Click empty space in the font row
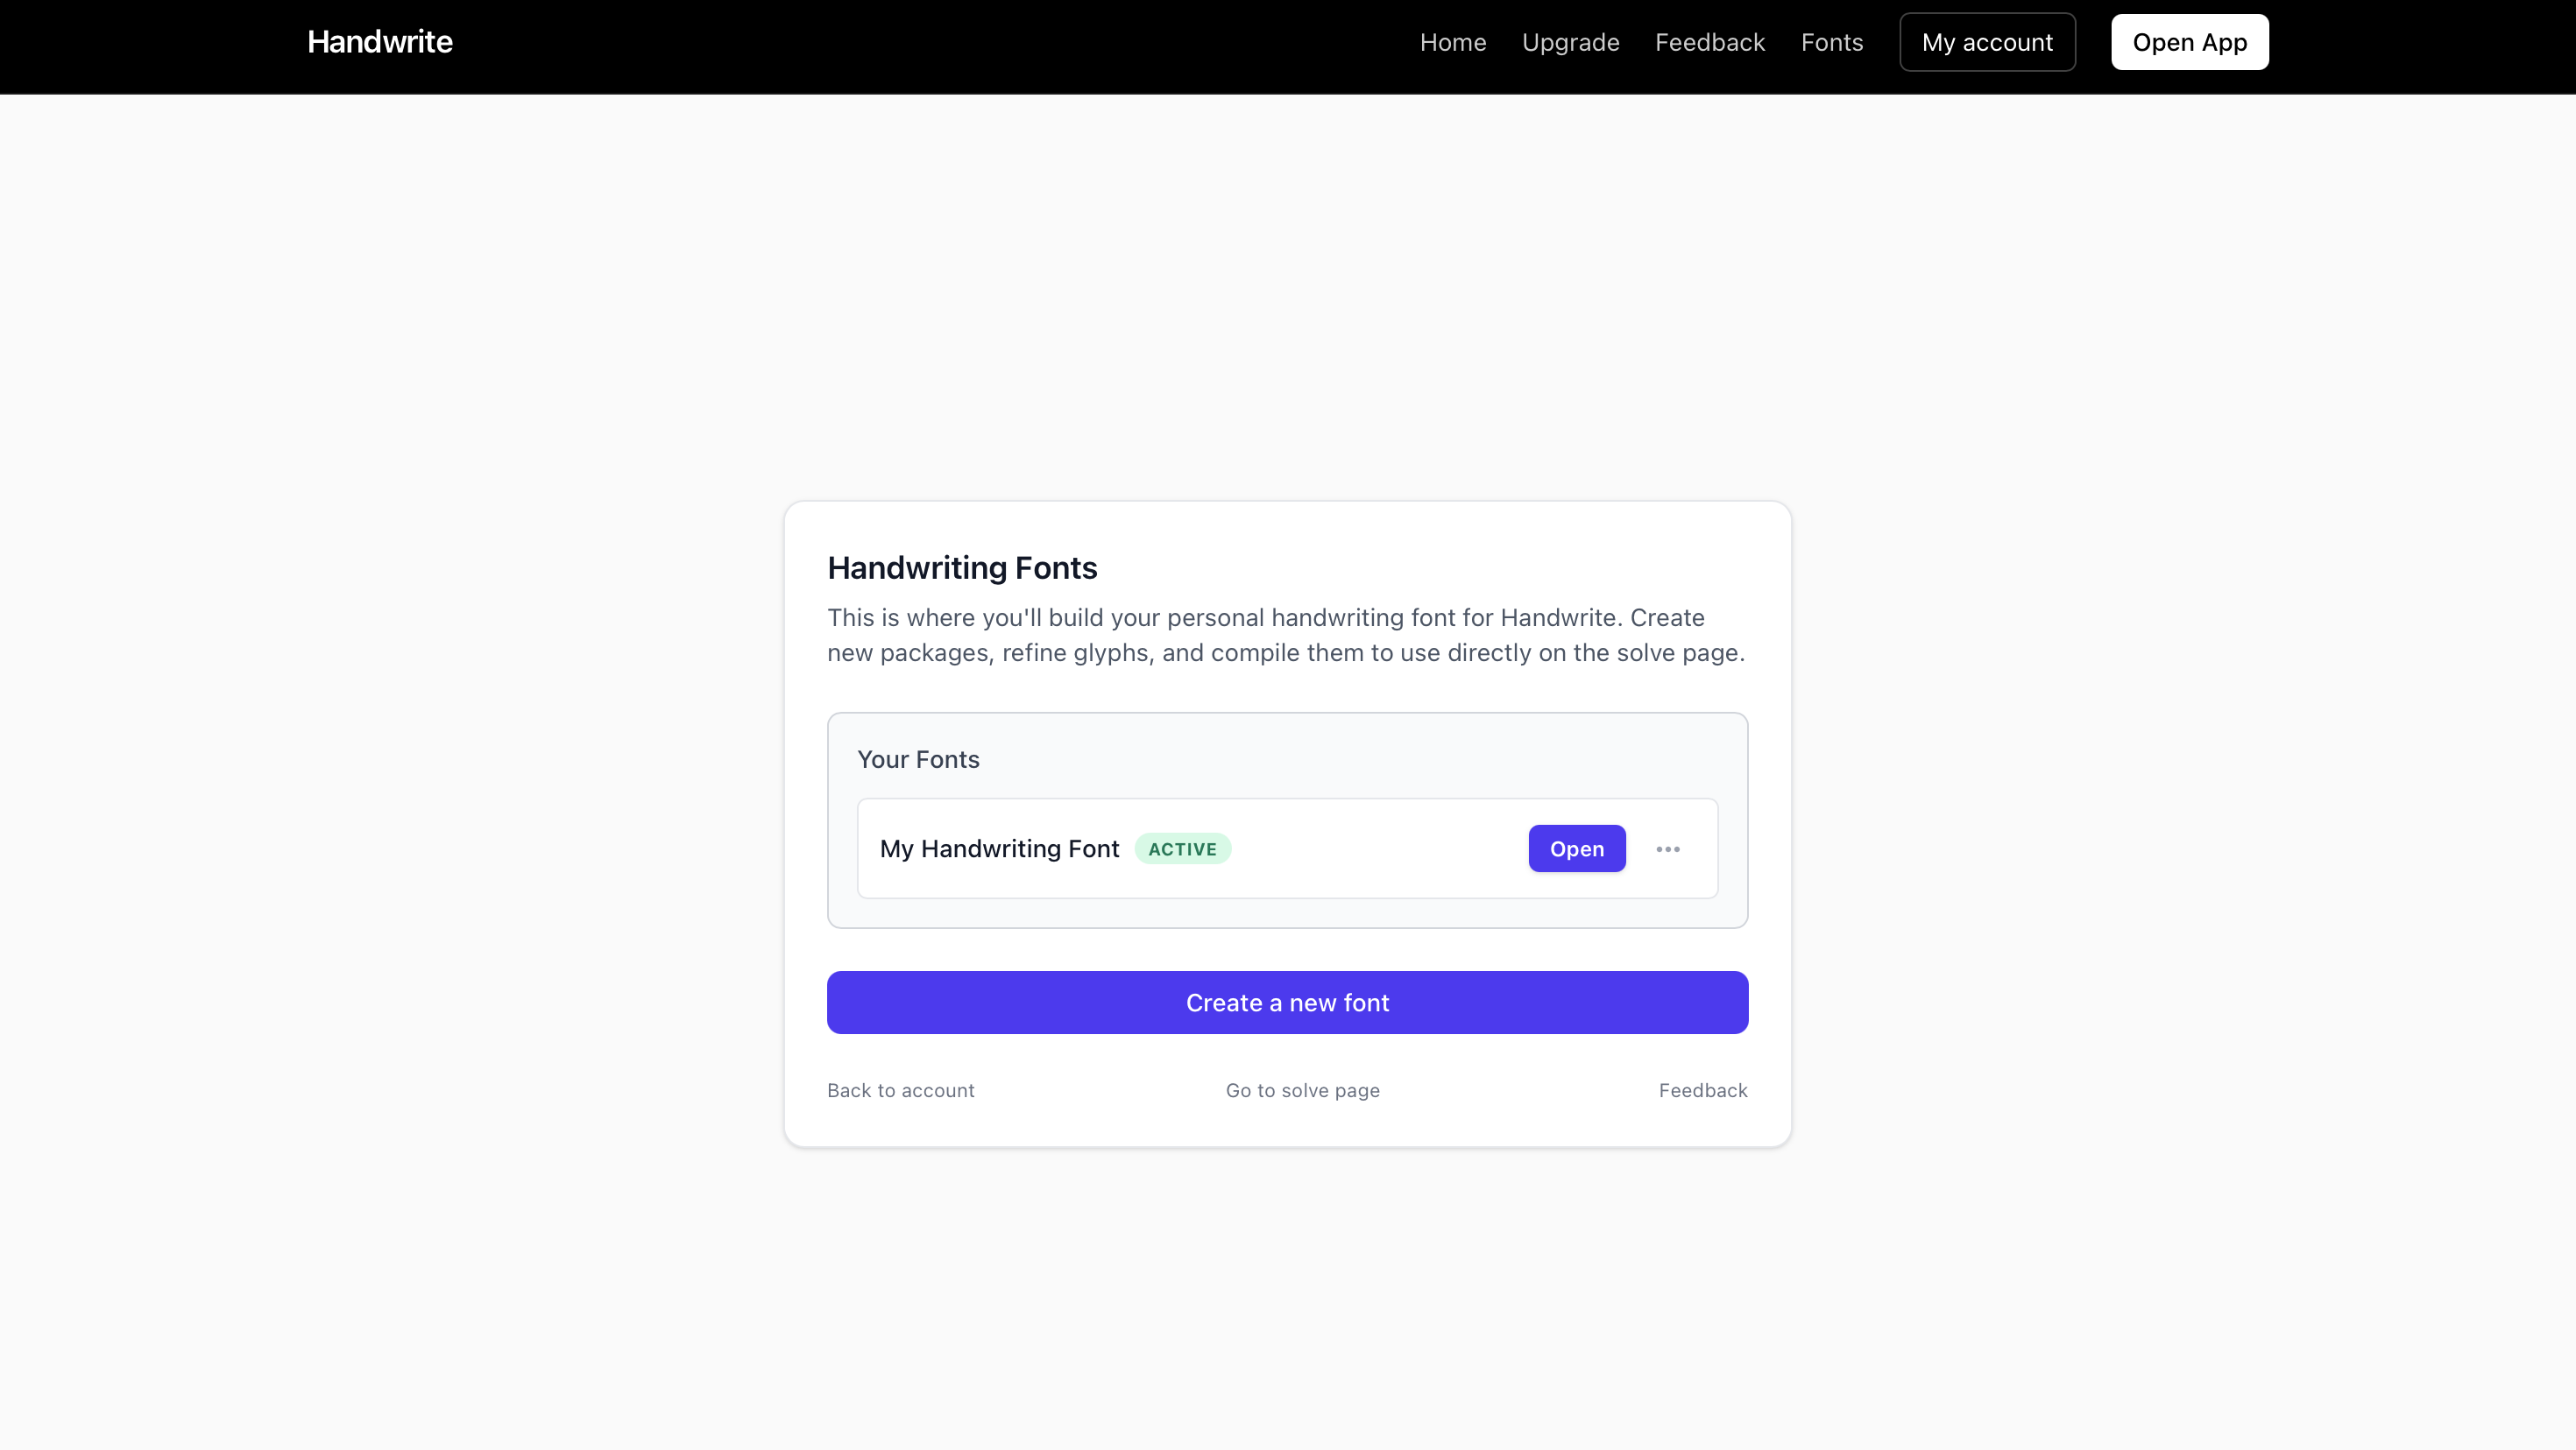2576x1450 pixels. point(1380,848)
